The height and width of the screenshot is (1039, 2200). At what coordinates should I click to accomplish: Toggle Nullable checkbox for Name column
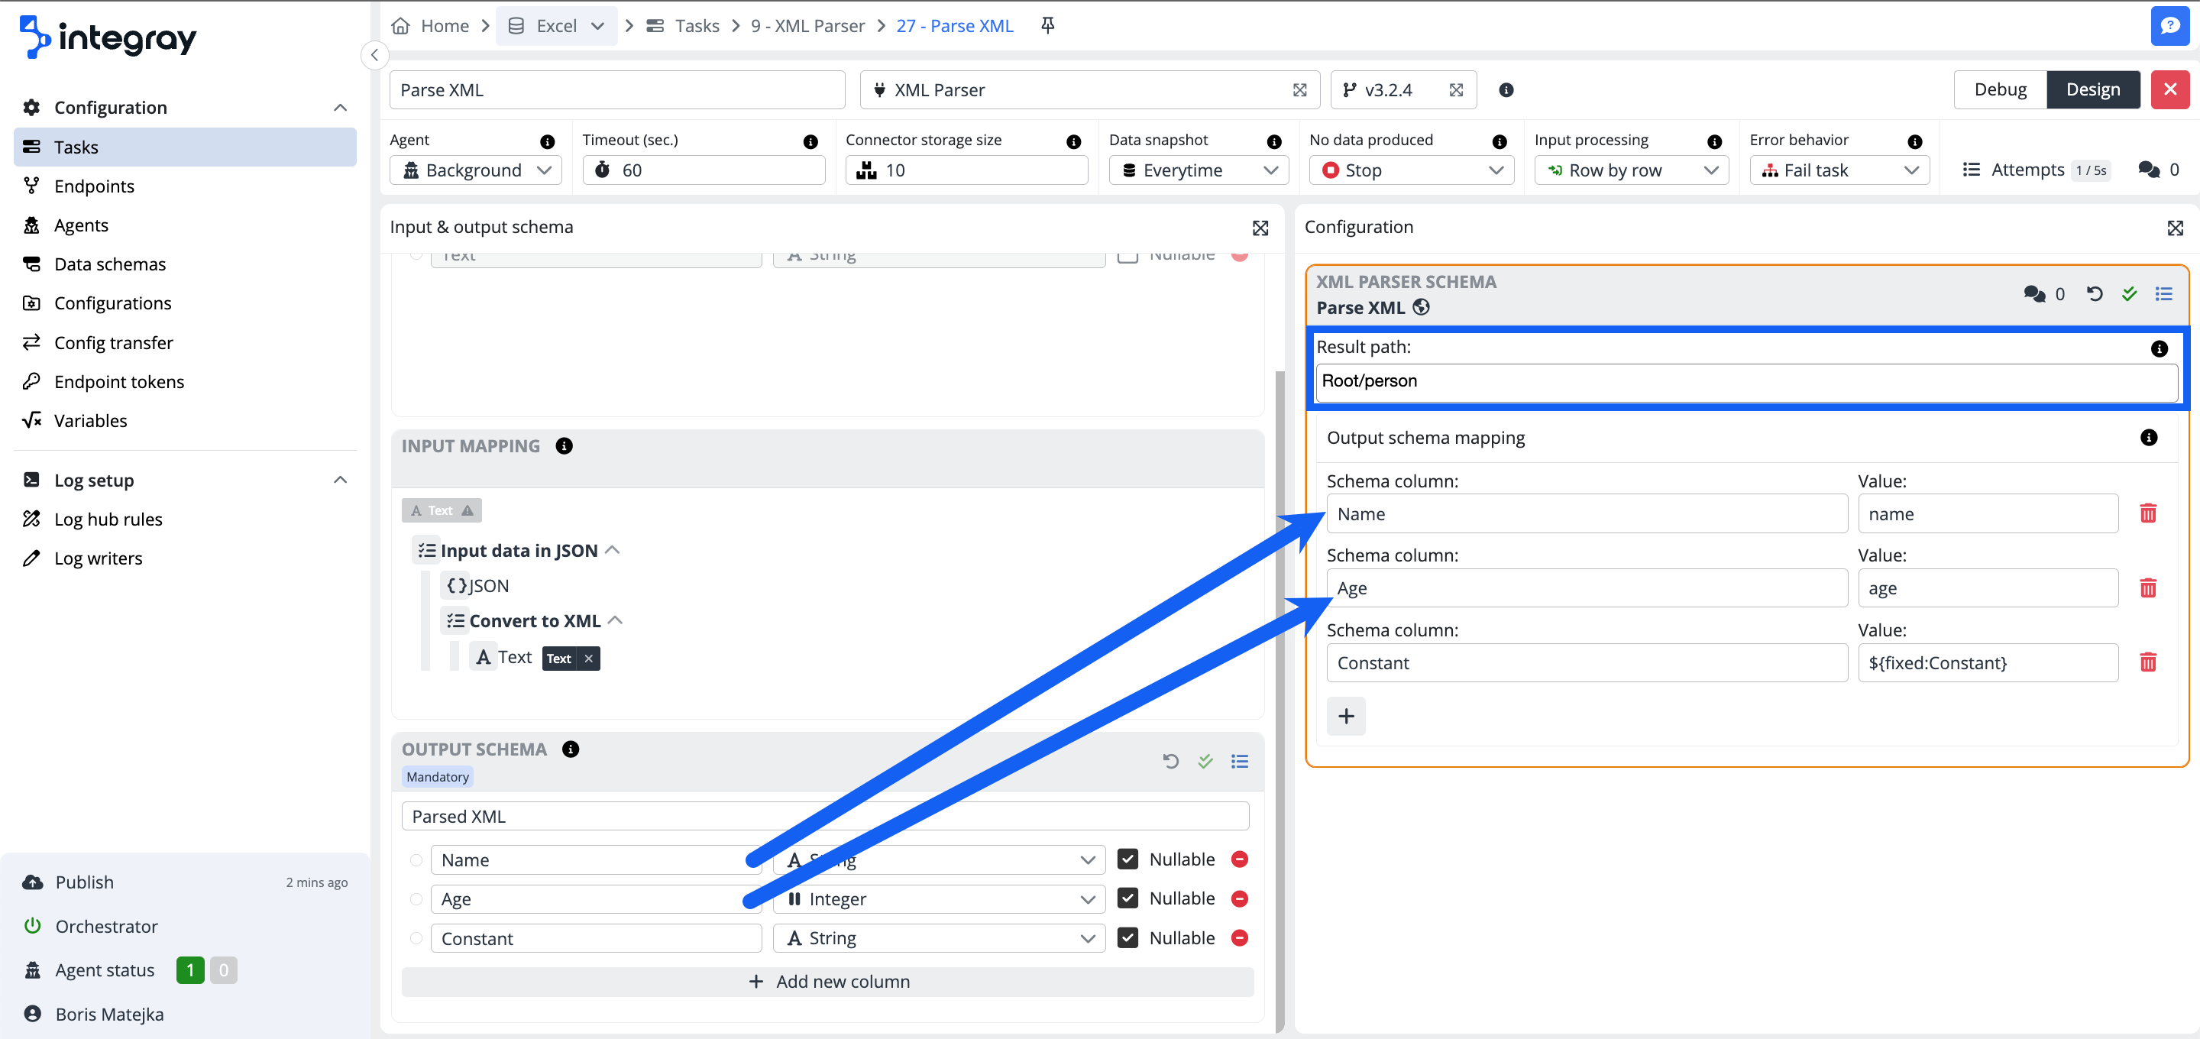click(1127, 859)
